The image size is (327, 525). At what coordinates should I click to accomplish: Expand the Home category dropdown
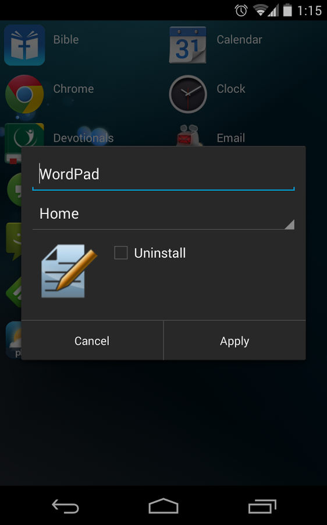[163, 214]
